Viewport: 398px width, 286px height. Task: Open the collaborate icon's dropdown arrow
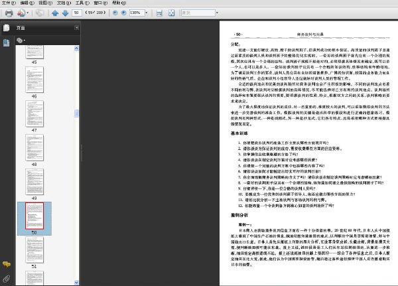(x=28, y=13)
